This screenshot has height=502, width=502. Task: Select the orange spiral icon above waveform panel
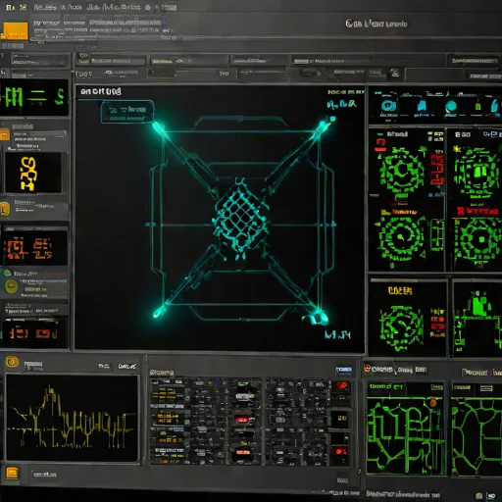coord(12,362)
